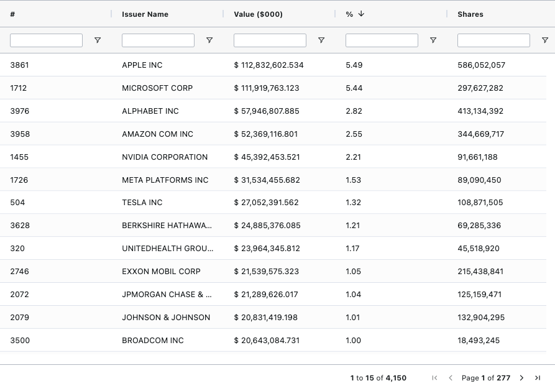Click value $ 112,832,602.534

tap(268, 65)
